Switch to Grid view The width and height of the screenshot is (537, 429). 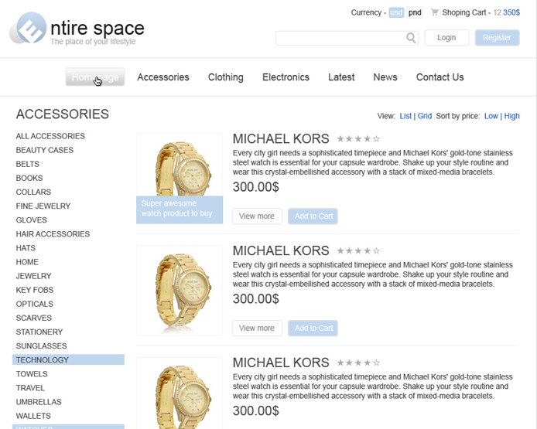425,116
